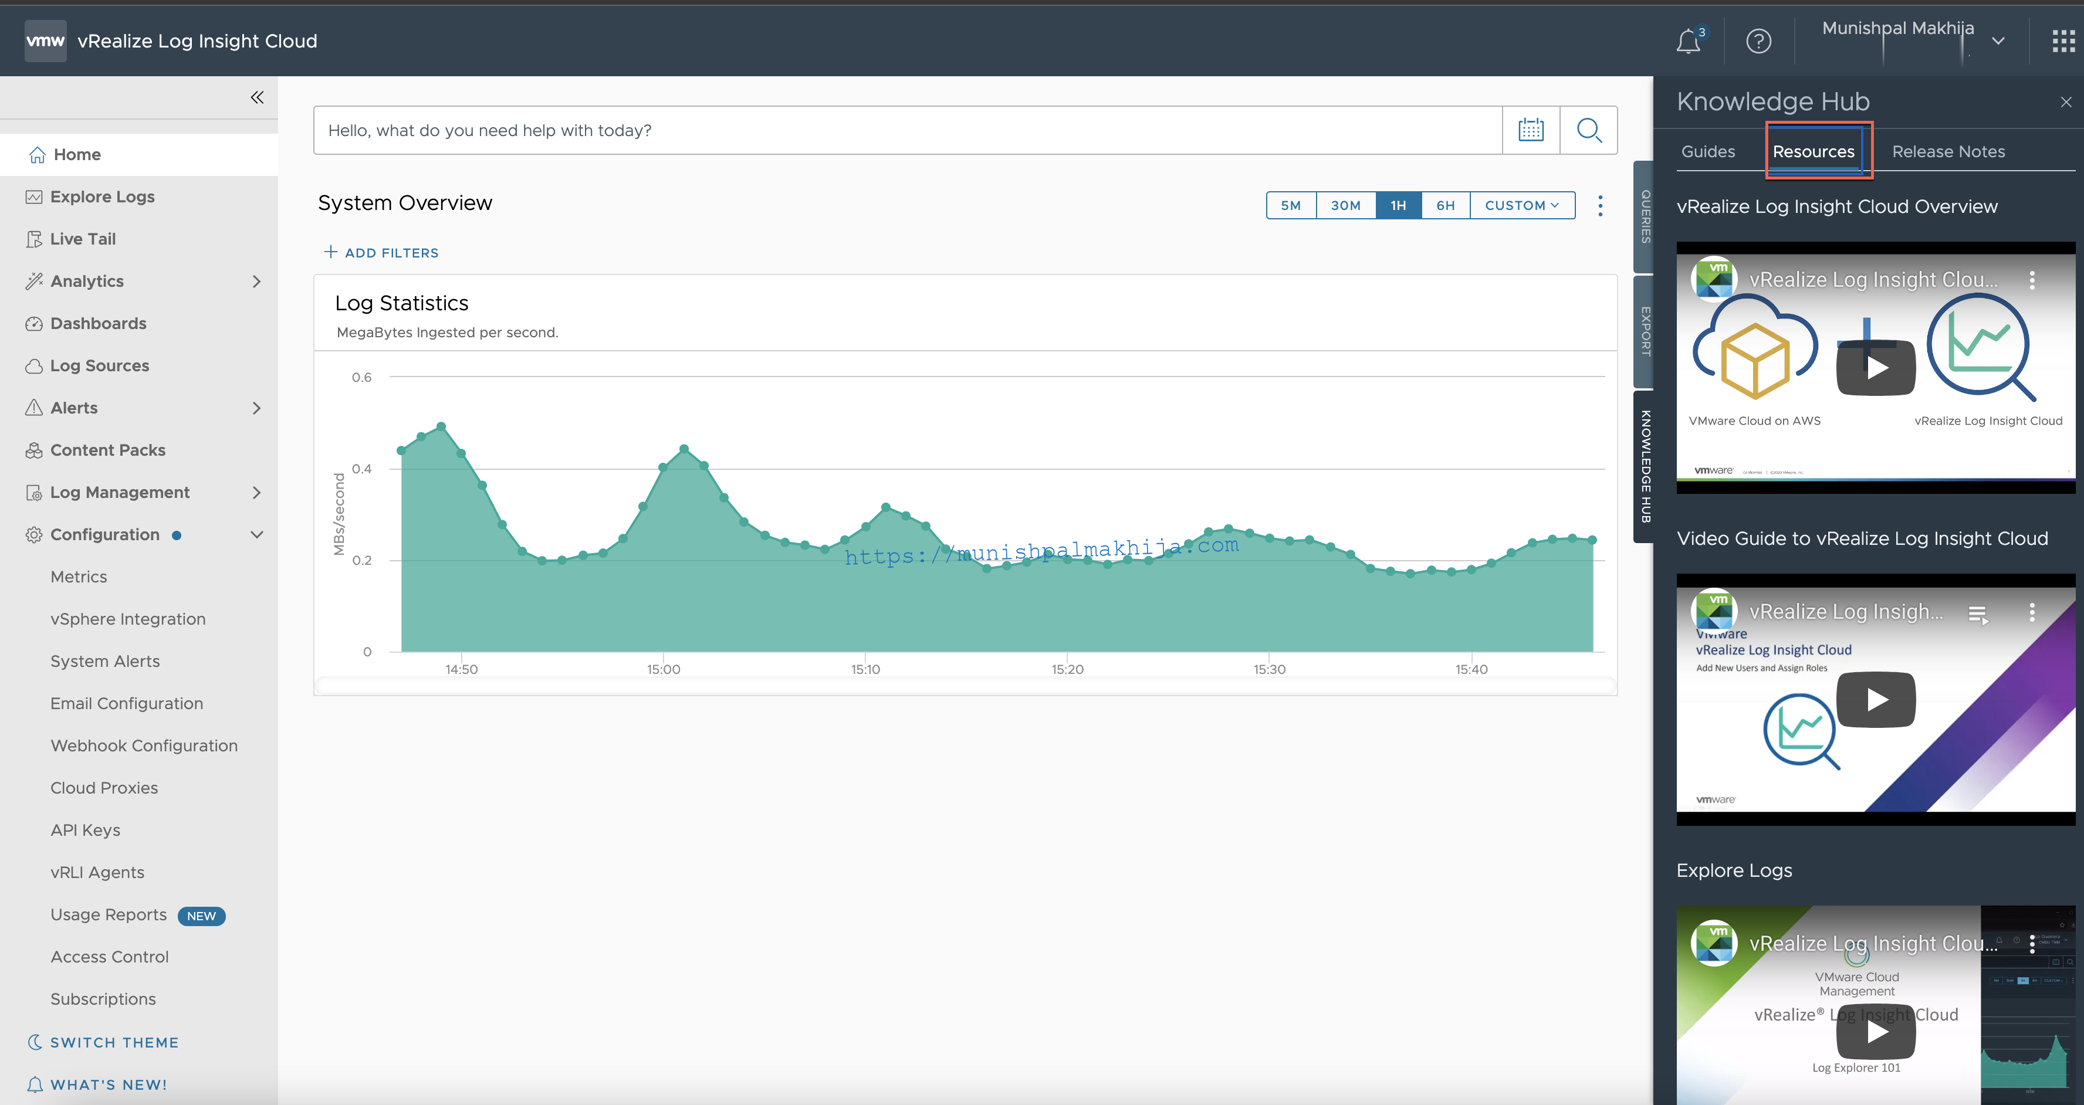The width and height of the screenshot is (2084, 1105).
Task: Switch to the Guides tab
Action: pos(1708,151)
